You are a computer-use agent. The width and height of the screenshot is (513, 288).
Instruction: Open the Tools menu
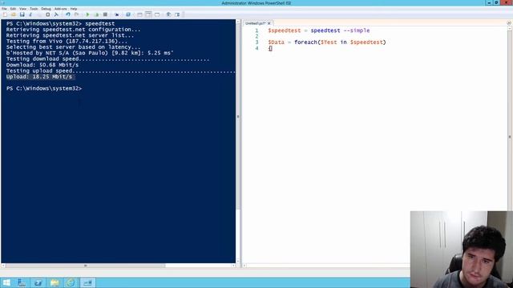click(x=34, y=9)
